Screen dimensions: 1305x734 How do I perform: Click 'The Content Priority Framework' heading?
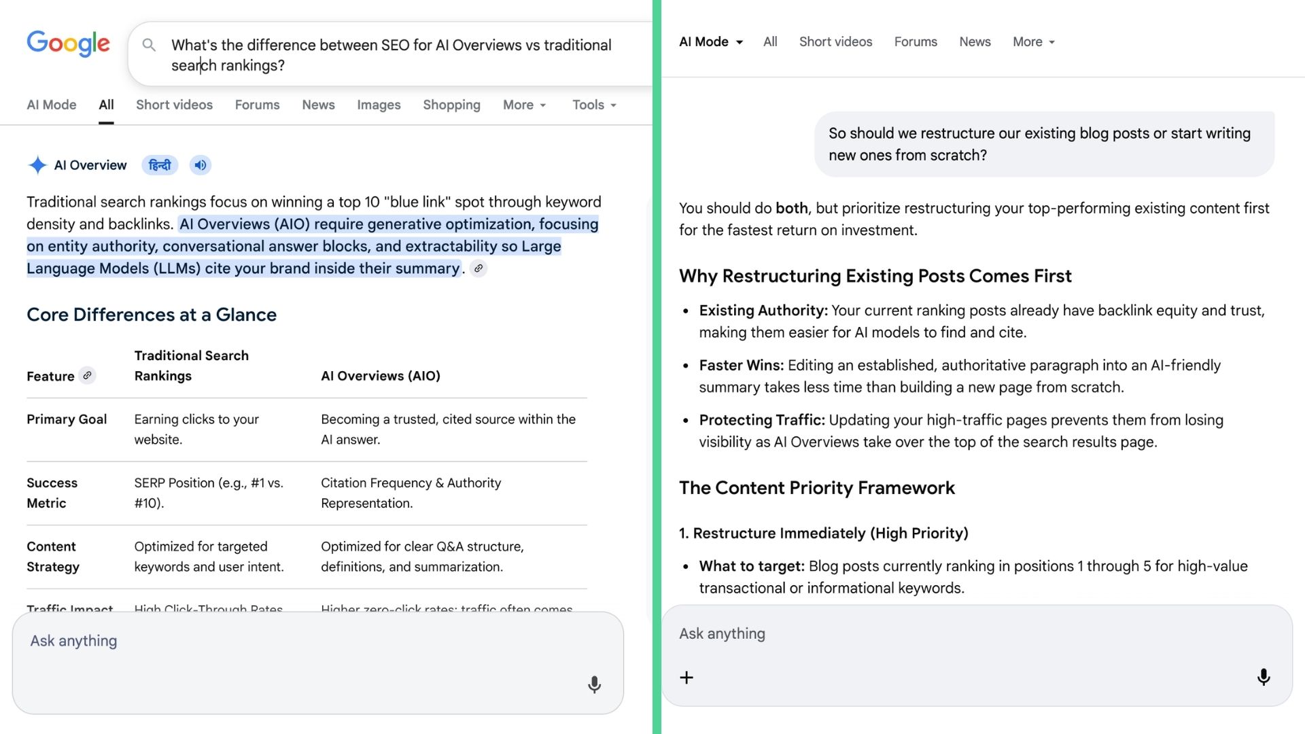coord(817,488)
